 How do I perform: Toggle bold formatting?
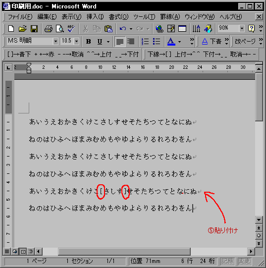click(x=88, y=41)
